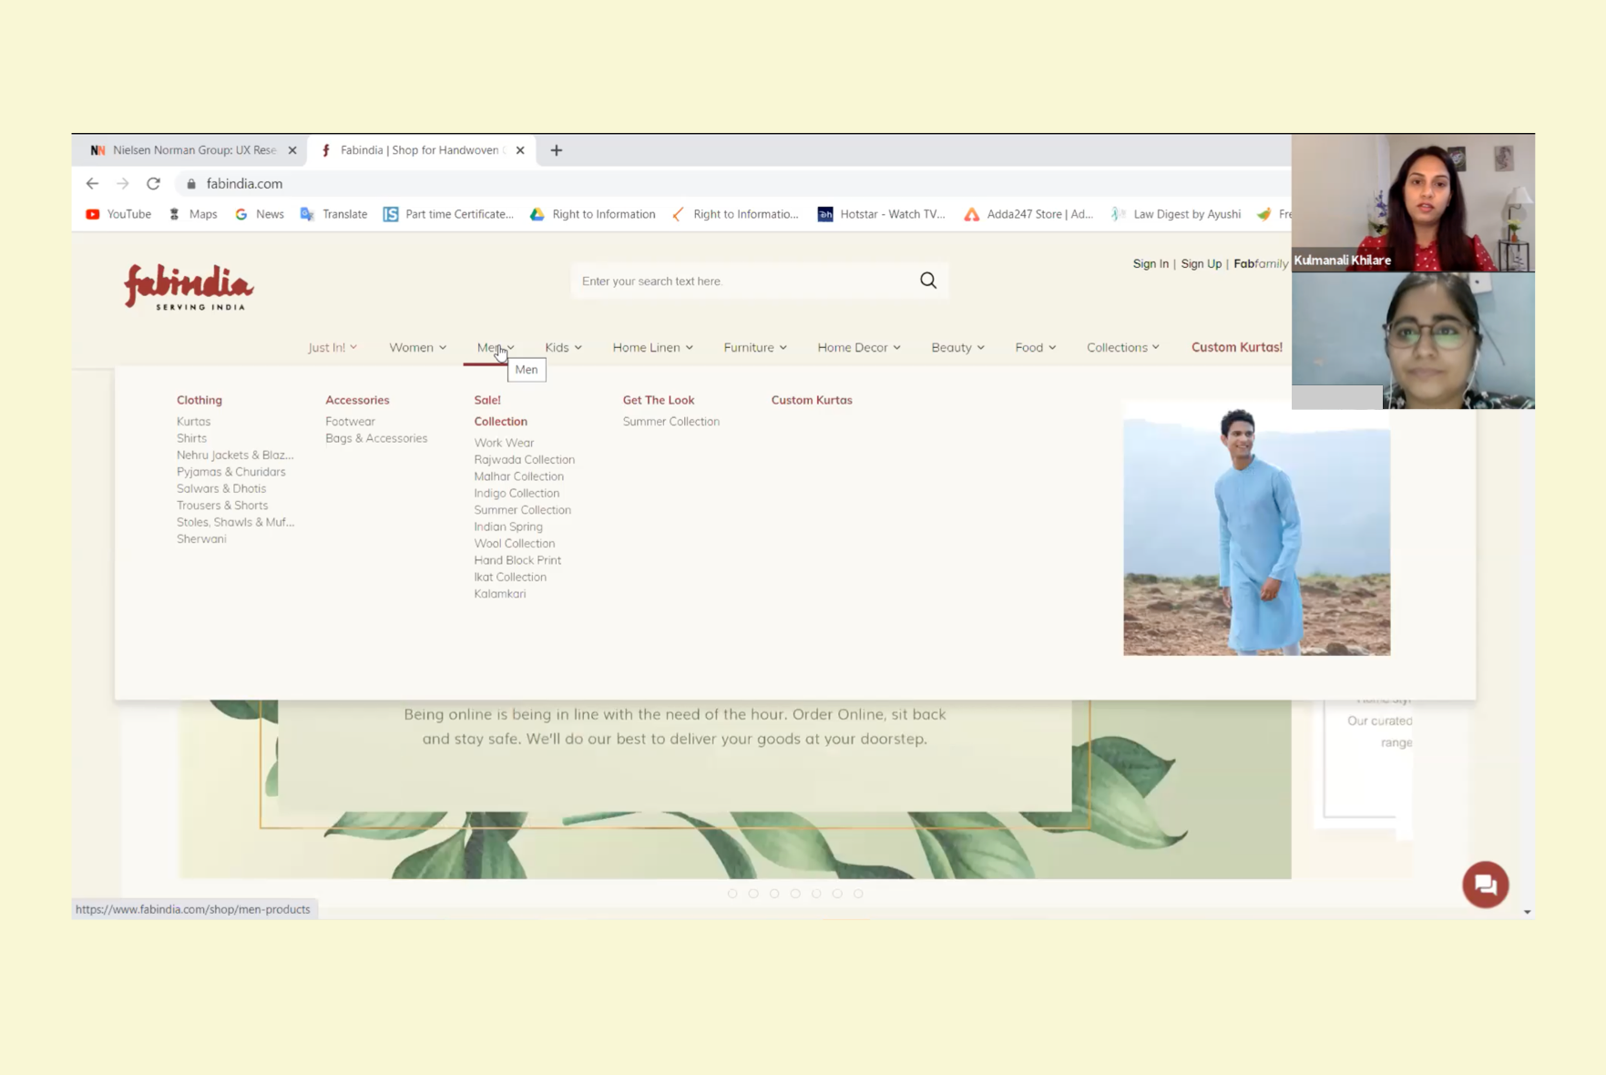Viewport: 1606px width, 1075px height.
Task: Expand the Beauty menu
Action: click(957, 347)
